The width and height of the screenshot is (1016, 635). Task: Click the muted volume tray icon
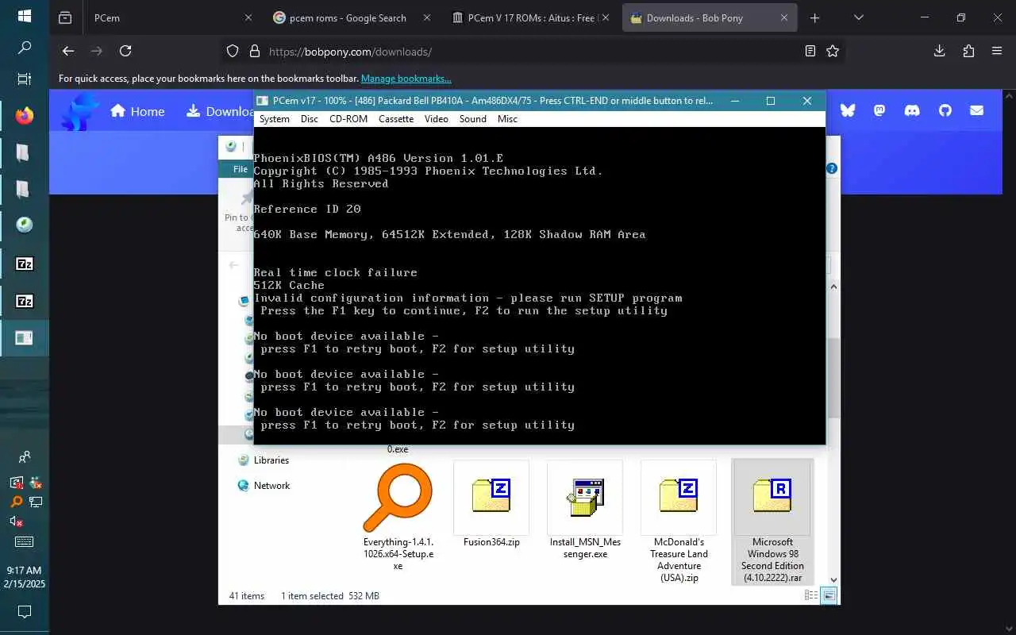click(16, 521)
